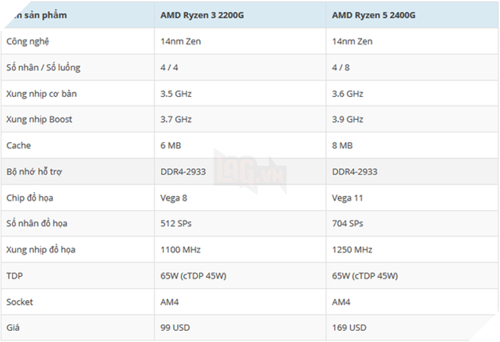Image resolution: width=500 pixels, height=342 pixels.
Task: Select 'AM4' in the Ryzen 5 column
Action: (341, 302)
